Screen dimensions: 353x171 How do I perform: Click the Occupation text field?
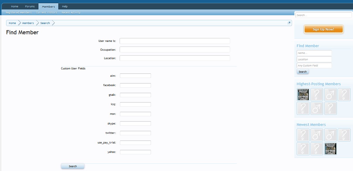point(175,49)
